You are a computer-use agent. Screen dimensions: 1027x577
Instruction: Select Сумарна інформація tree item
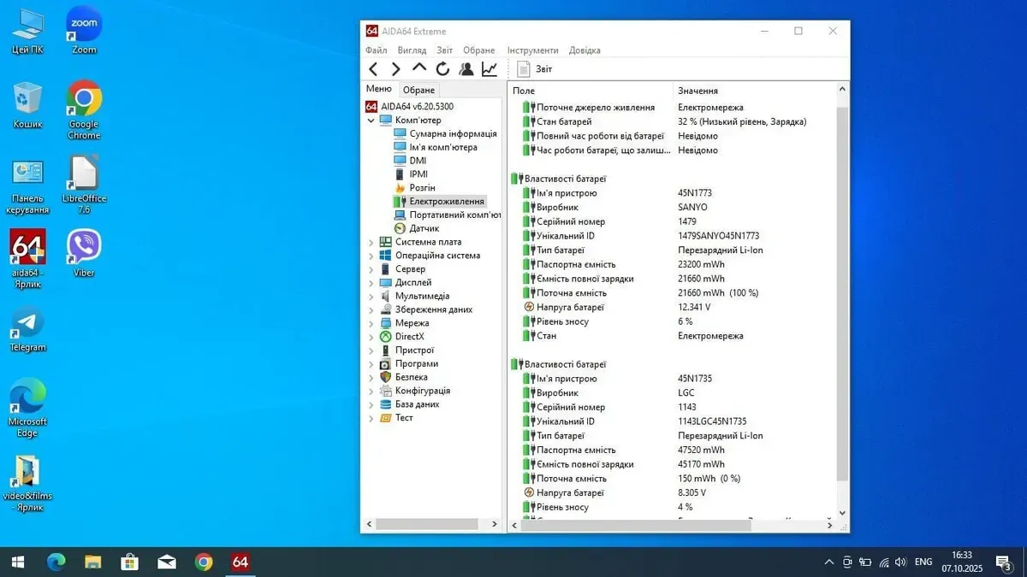click(453, 133)
